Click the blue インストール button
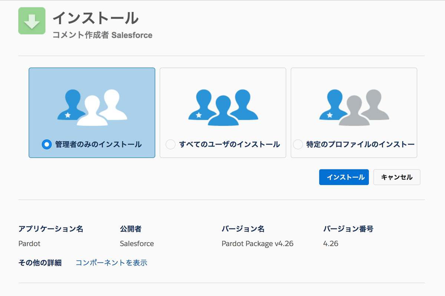Screen dimensions: 445x296 [344, 177]
